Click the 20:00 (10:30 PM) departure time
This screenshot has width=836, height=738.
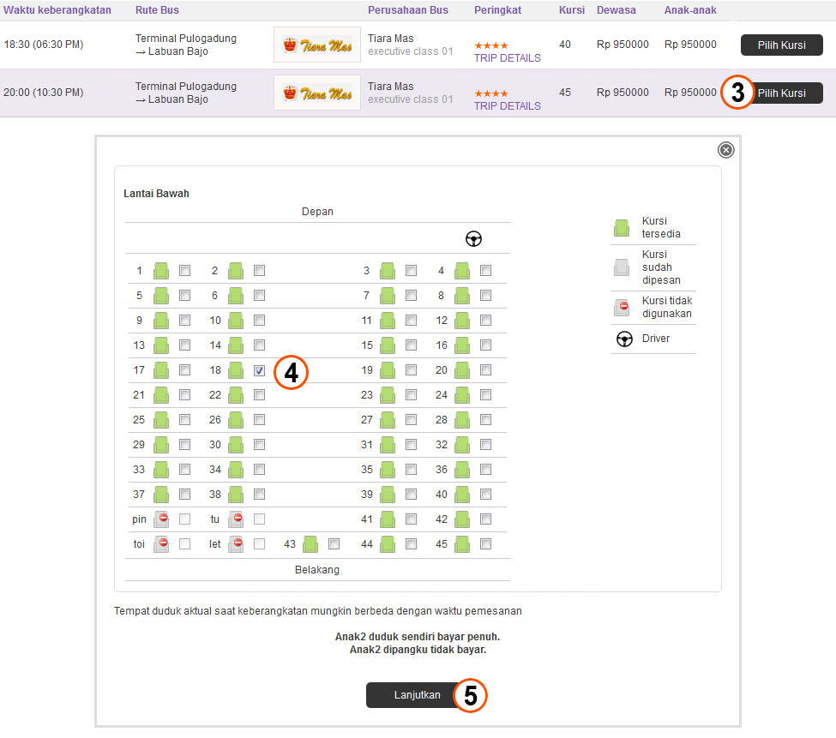44,93
